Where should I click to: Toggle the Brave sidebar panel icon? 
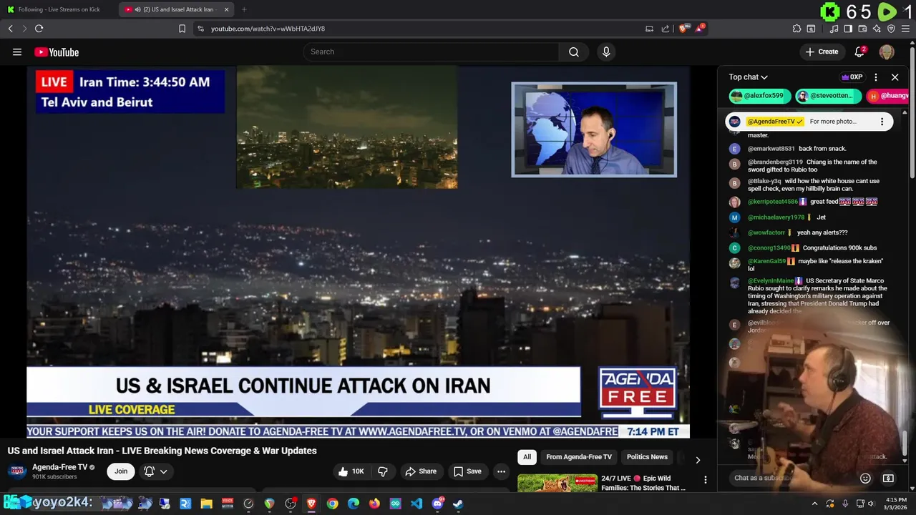(x=848, y=29)
